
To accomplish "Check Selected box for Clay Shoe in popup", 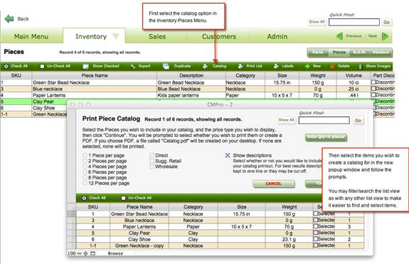I will coord(315,239).
